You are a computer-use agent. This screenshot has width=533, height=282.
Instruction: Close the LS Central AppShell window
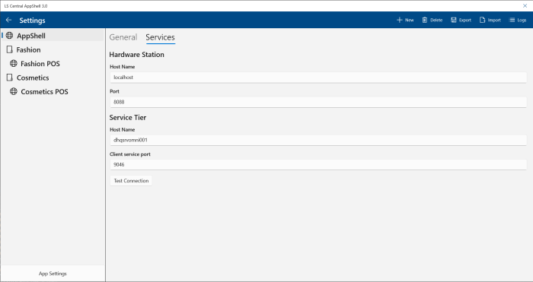click(x=525, y=6)
